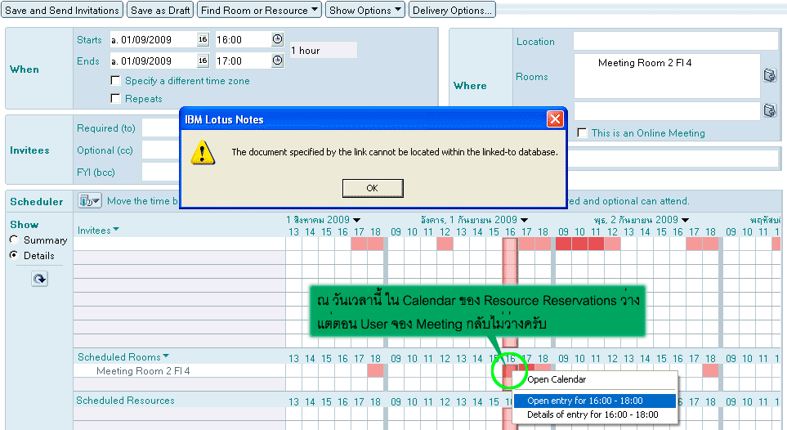Image resolution: width=787 pixels, height=430 pixels.
Task: Click the Optional (cc) label
Action: tap(105, 150)
